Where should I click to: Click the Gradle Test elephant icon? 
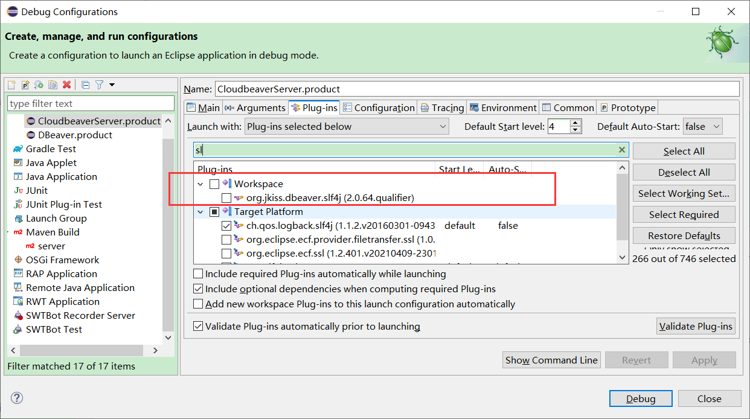(x=18, y=149)
